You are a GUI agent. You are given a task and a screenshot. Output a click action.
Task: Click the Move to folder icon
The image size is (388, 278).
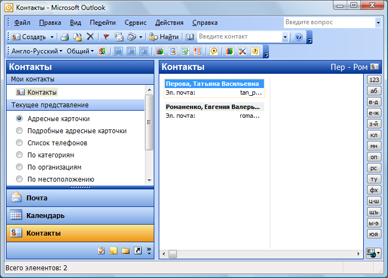coord(78,37)
